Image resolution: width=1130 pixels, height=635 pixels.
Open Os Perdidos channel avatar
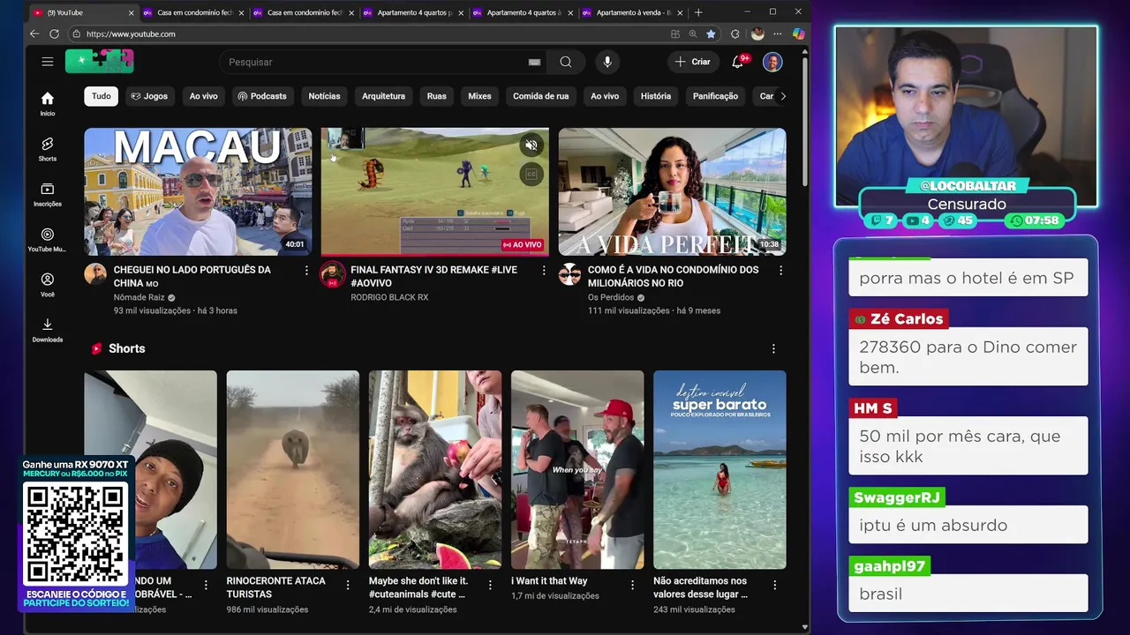pyautogui.click(x=569, y=273)
